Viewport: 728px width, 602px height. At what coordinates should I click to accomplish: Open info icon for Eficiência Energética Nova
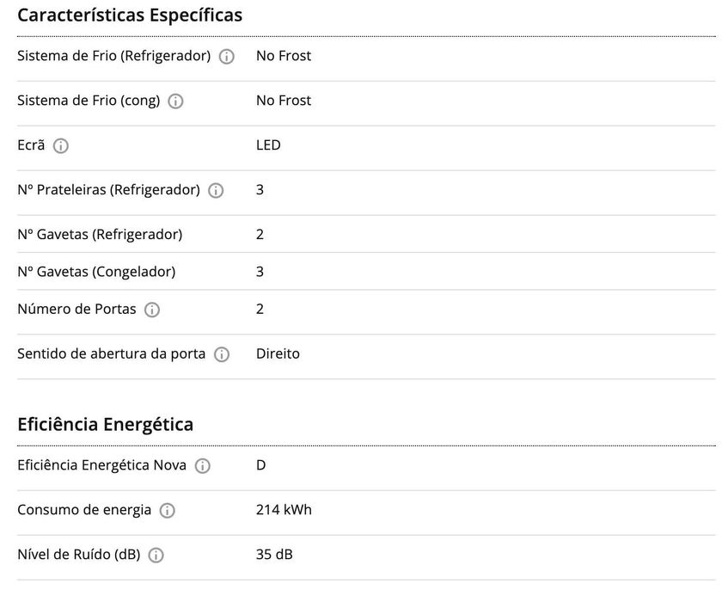(203, 466)
